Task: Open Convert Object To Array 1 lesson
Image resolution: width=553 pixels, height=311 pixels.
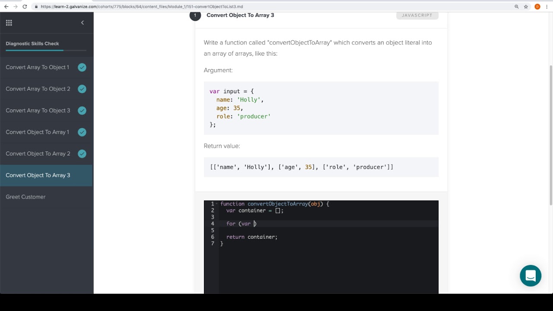Action: tap(46, 132)
